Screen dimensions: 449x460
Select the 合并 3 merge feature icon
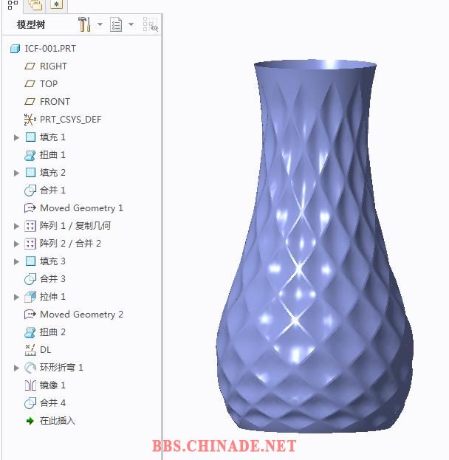30,279
